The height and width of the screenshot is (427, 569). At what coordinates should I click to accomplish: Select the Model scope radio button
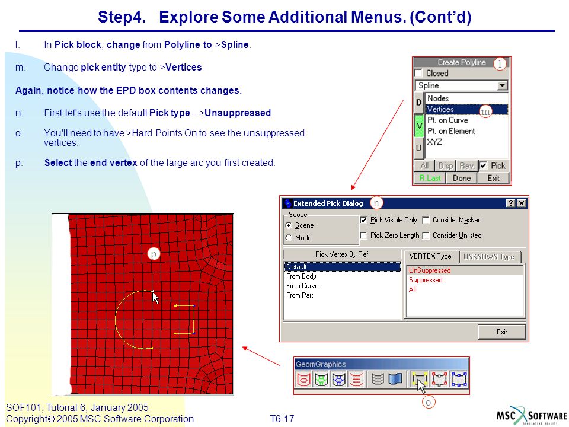(x=289, y=238)
